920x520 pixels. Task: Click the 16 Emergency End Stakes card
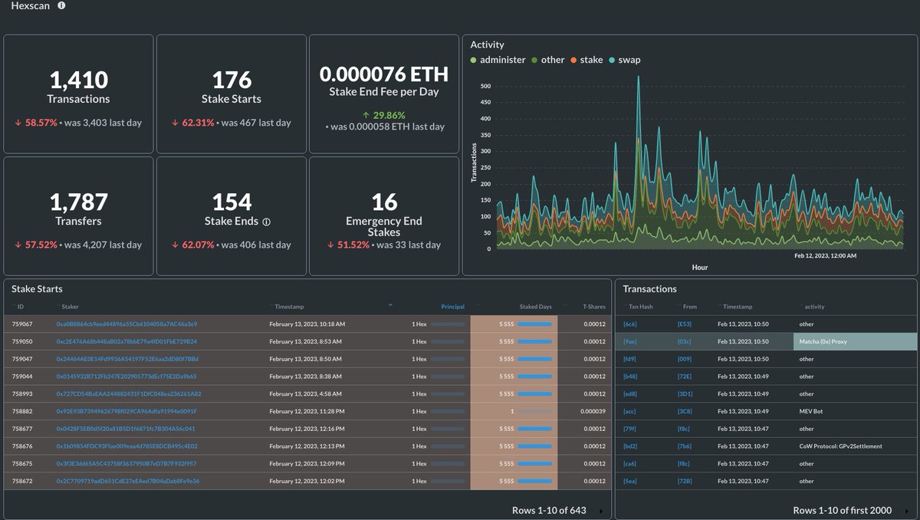pos(384,216)
